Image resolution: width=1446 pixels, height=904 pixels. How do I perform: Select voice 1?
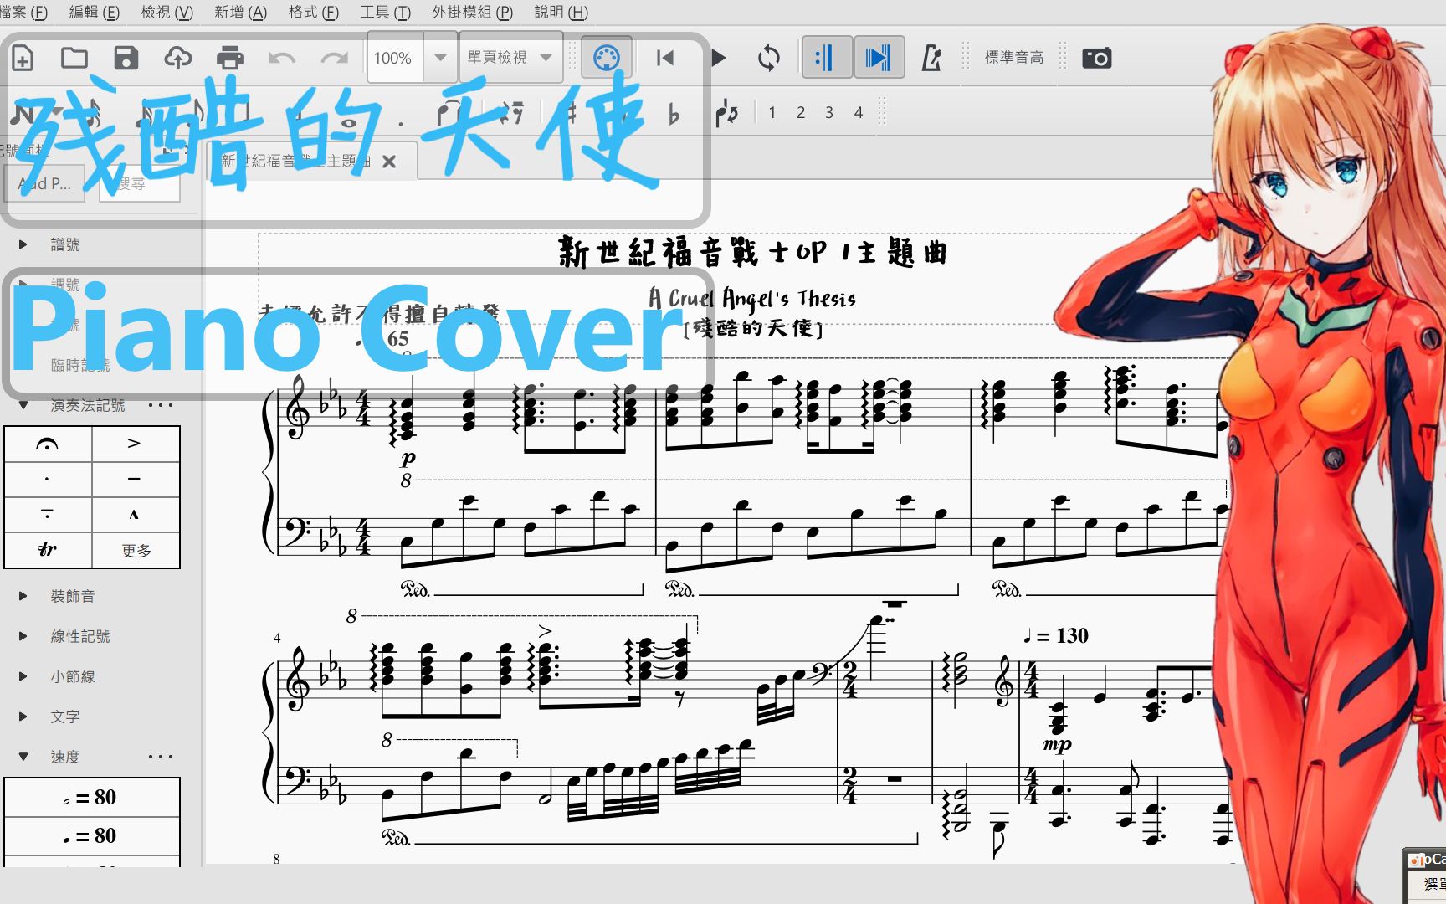[772, 112]
